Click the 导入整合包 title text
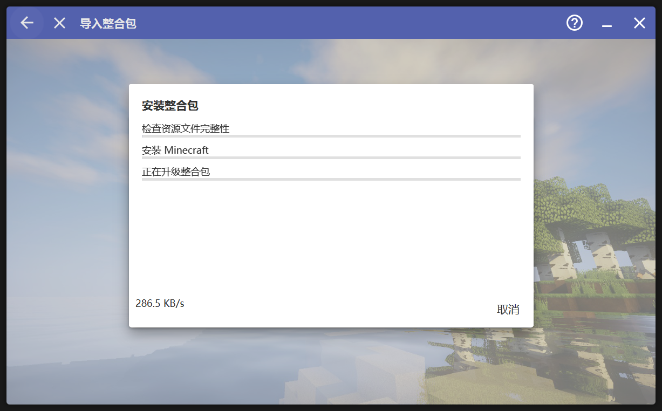This screenshot has width=662, height=411. click(x=108, y=23)
